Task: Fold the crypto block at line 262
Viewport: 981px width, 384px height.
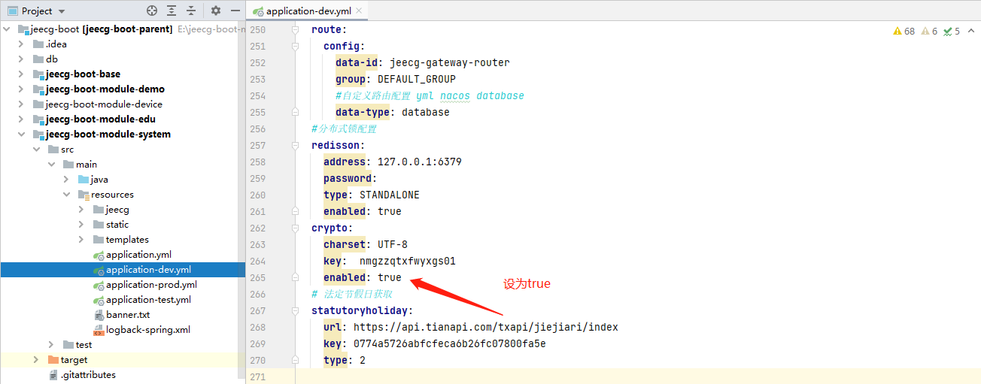Action: (x=296, y=228)
